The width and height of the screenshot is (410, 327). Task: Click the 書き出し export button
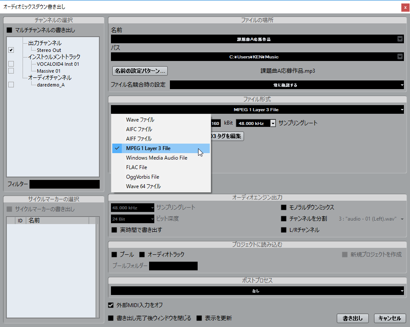pyautogui.click(x=353, y=318)
